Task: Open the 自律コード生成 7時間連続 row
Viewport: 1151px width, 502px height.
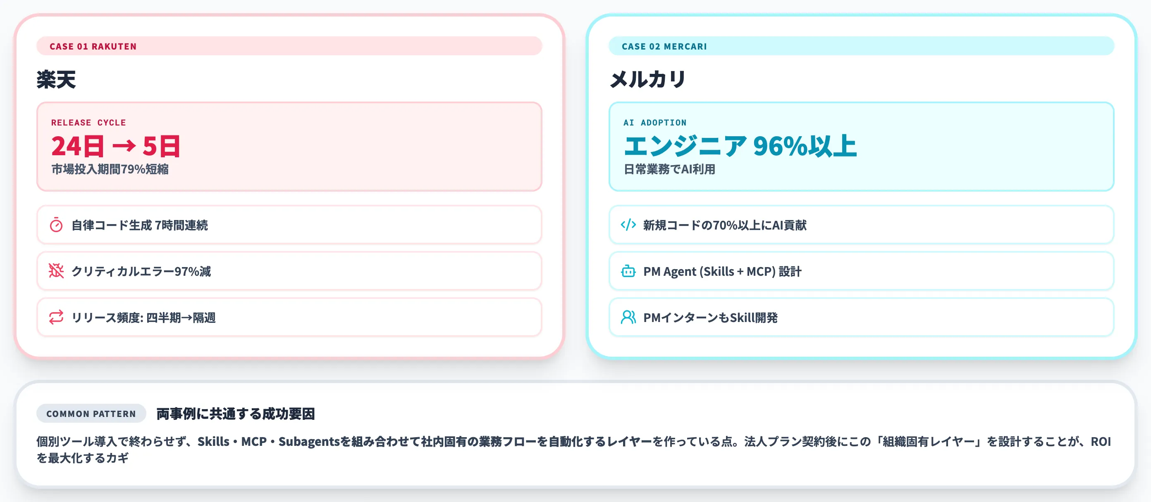Action: (x=289, y=225)
